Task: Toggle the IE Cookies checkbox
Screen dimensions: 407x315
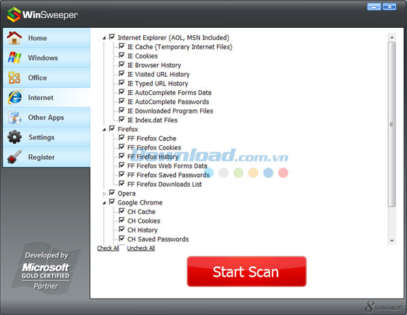Action: pyautogui.click(x=121, y=55)
